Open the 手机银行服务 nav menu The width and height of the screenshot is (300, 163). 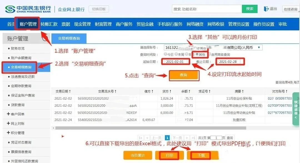point(170,24)
